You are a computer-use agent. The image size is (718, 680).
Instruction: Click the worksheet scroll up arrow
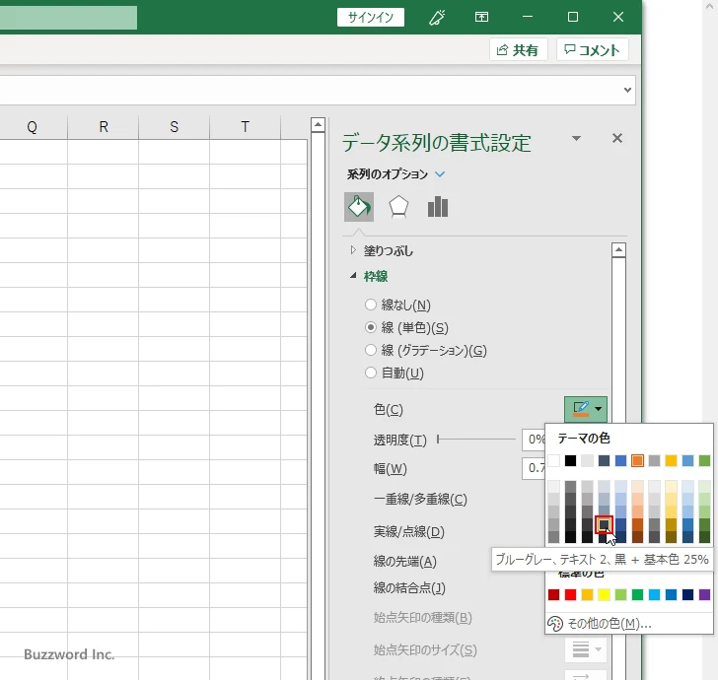tap(318, 124)
